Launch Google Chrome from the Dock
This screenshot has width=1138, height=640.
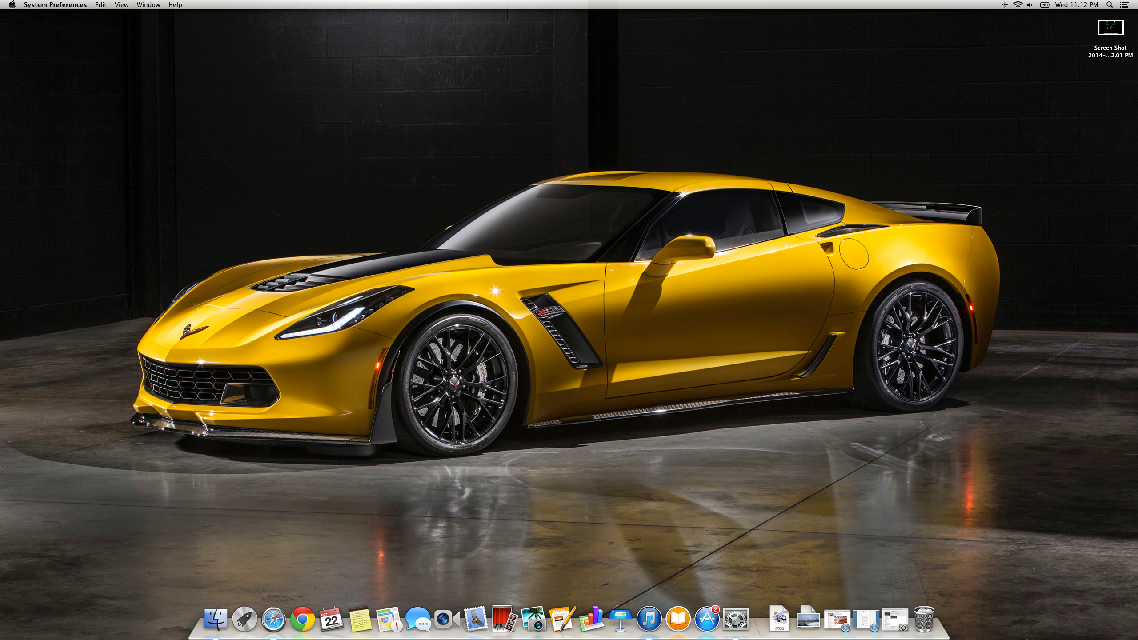(x=302, y=619)
